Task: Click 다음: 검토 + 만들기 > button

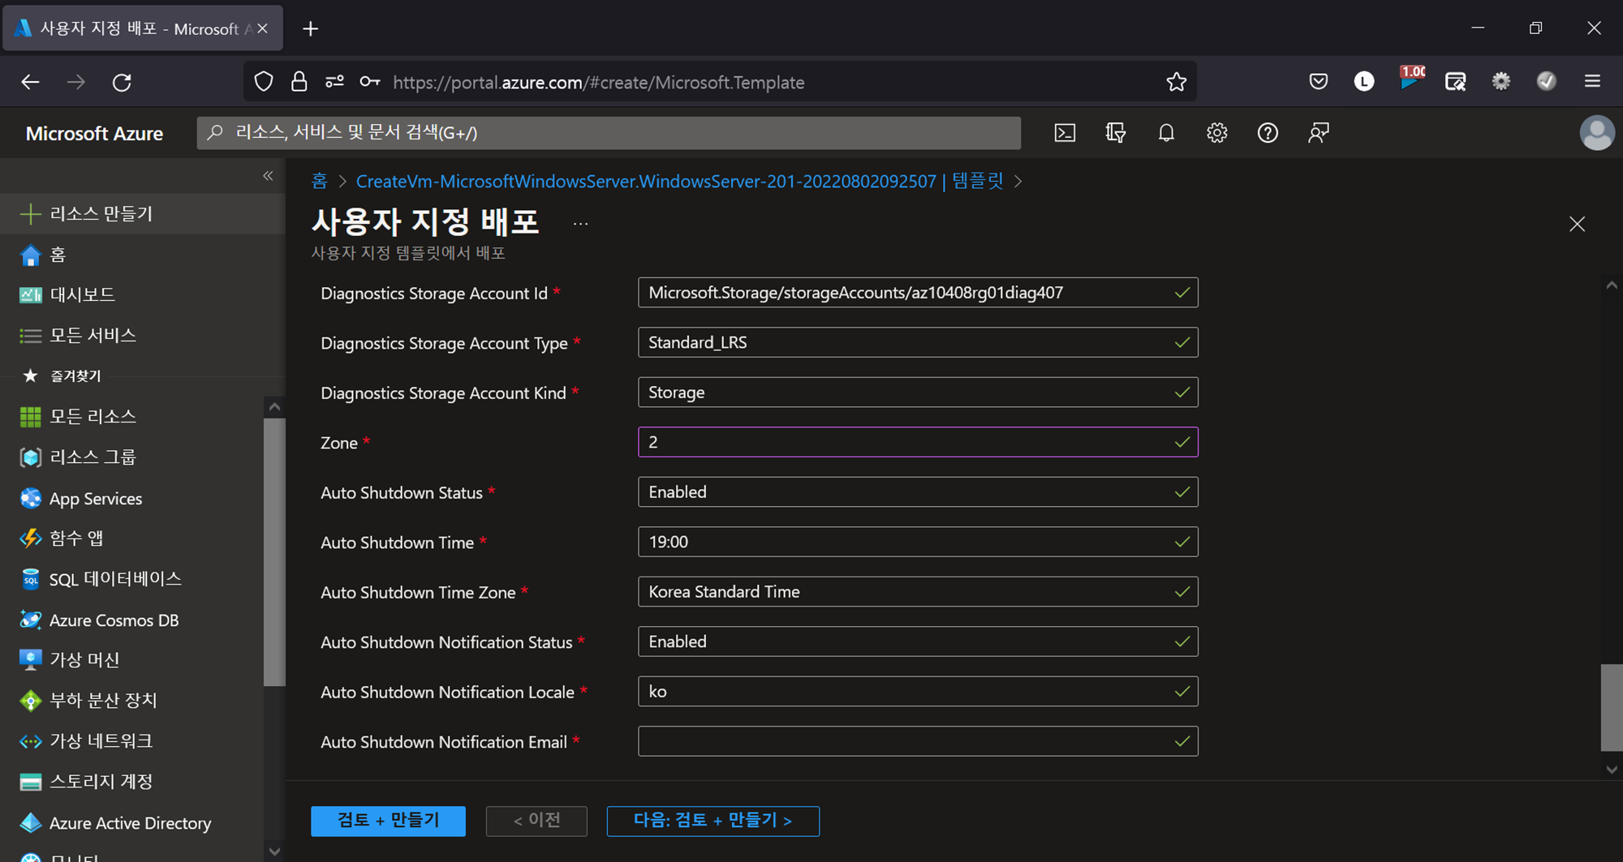Action: (712, 821)
